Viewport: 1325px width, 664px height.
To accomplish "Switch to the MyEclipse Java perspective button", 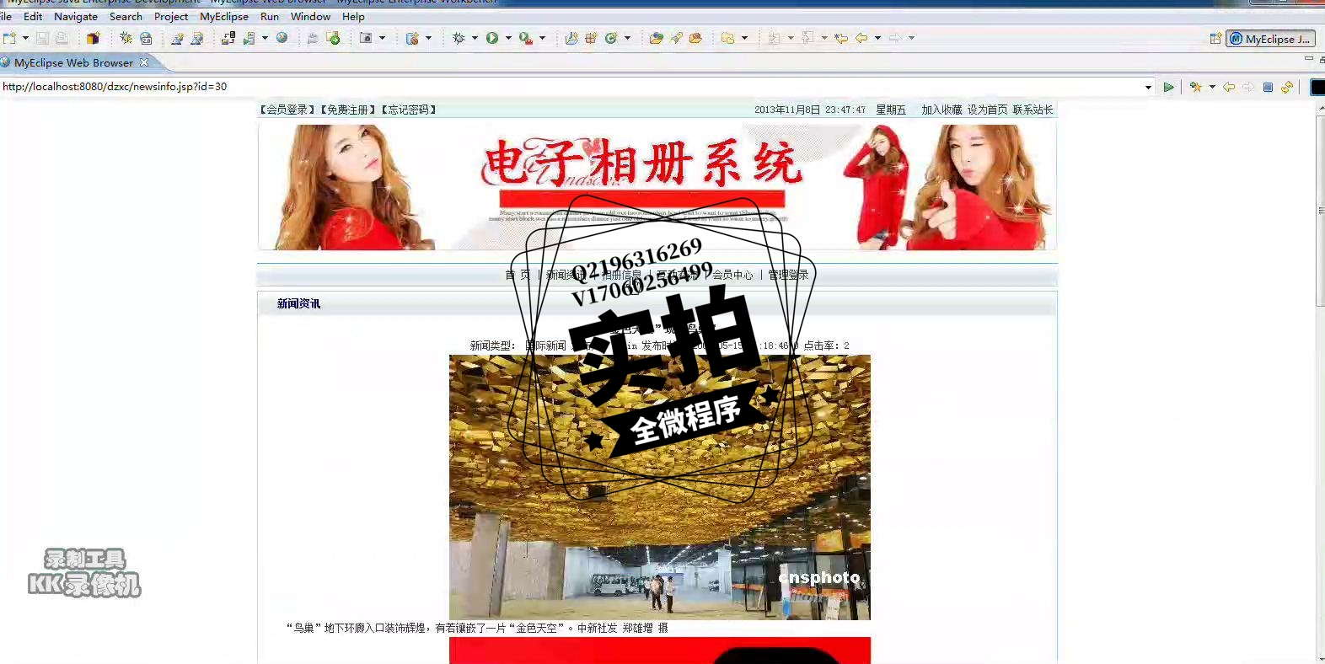I will point(1270,39).
